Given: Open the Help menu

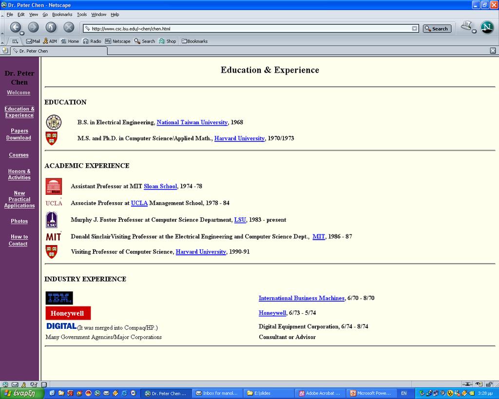Looking at the screenshot, I should pos(115,14).
